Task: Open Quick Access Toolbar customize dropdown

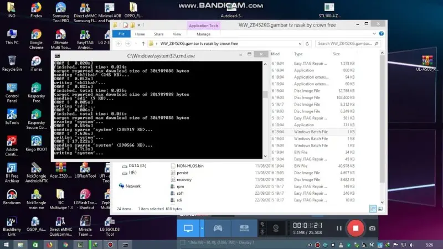Action: pos(139,25)
